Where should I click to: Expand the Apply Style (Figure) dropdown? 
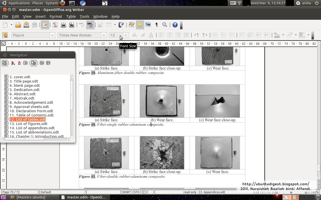(52, 35)
